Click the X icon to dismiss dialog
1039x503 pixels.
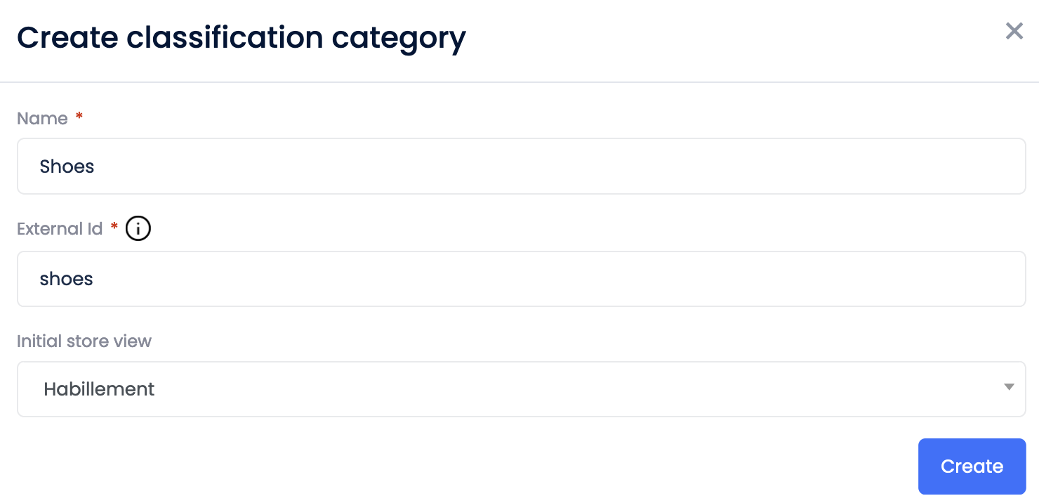(1014, 31)
